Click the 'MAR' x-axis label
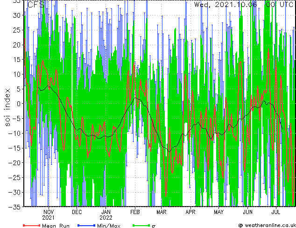The image size is (296, 228). 162,212
